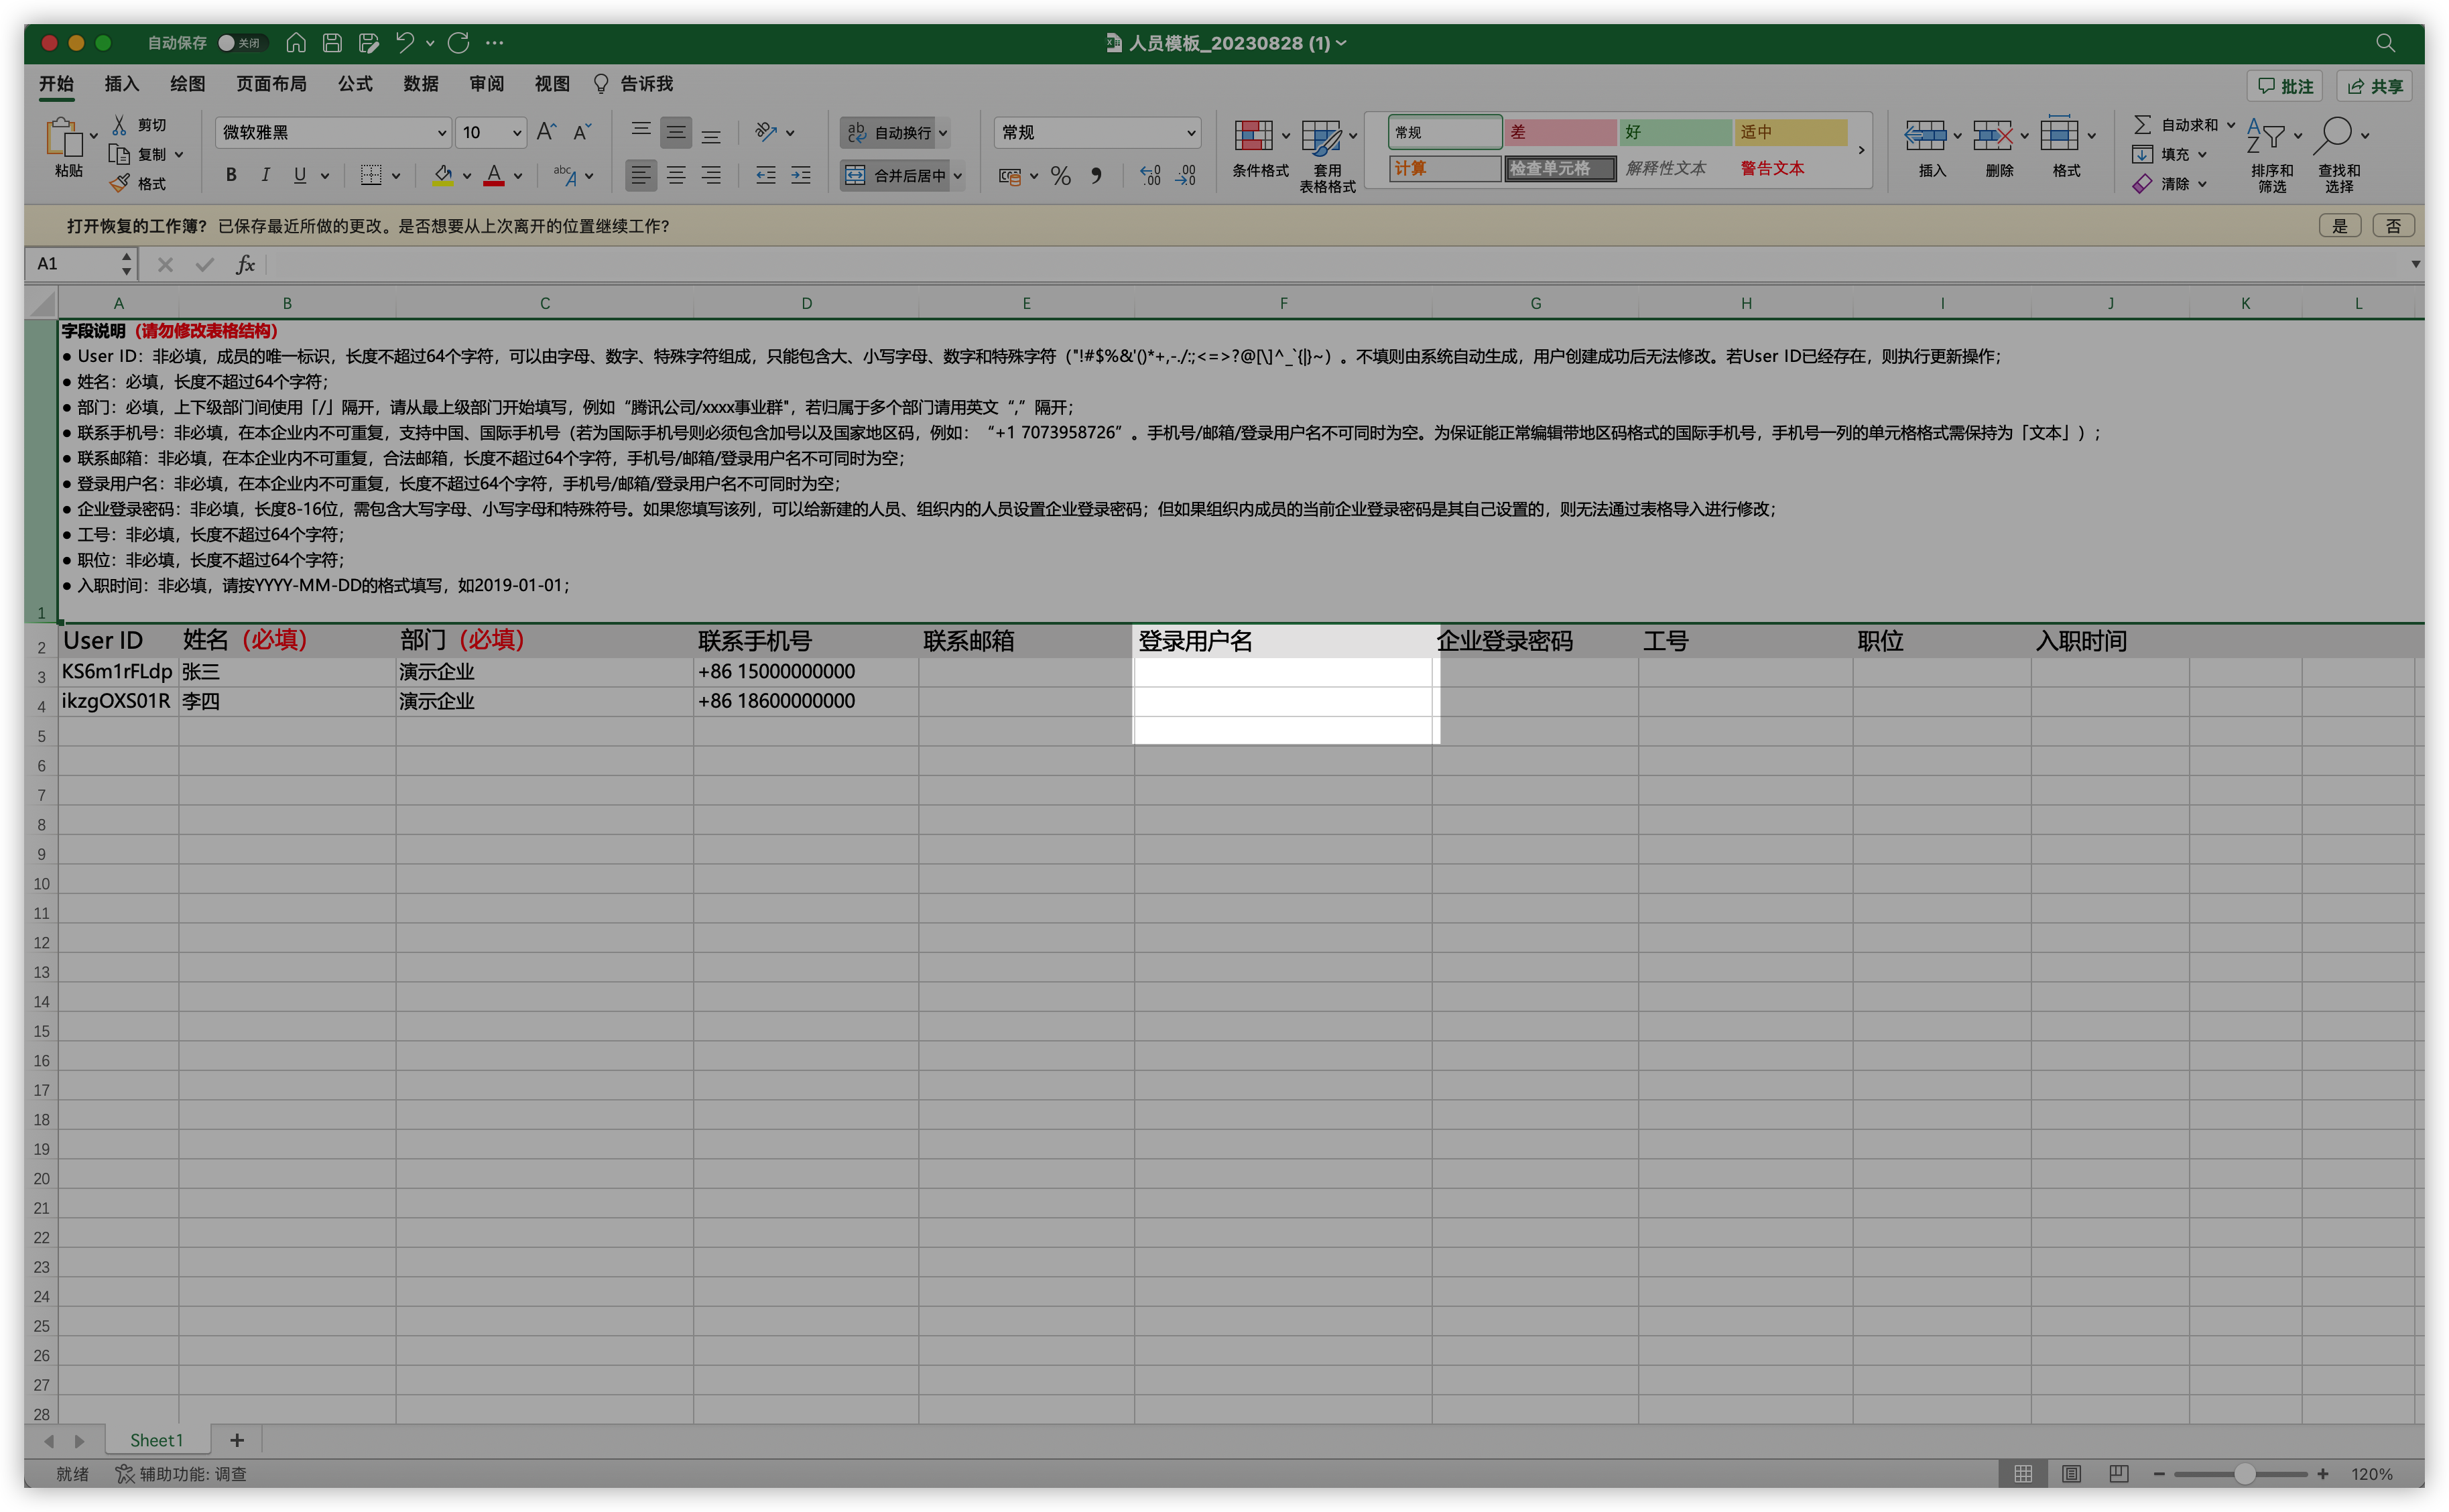Decrease the indent level

point(766,175)
